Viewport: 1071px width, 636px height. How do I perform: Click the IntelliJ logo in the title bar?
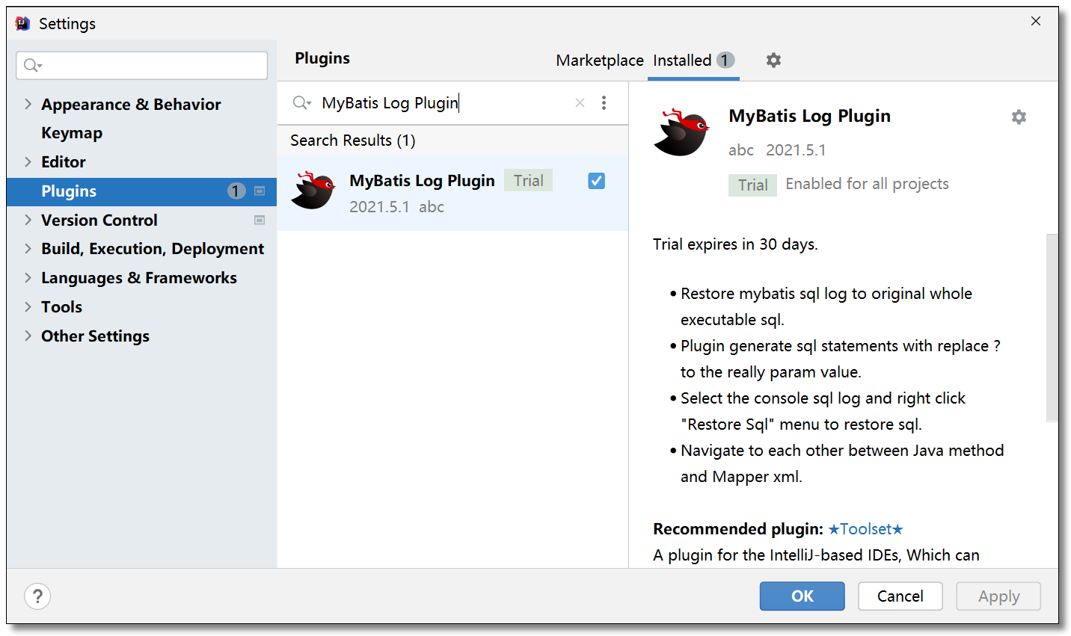click(23, 23)
